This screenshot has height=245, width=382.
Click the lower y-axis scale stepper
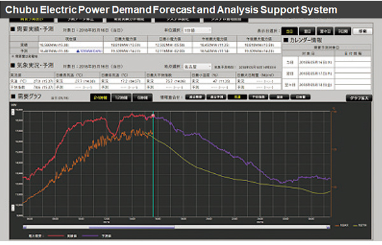(13, 208)
